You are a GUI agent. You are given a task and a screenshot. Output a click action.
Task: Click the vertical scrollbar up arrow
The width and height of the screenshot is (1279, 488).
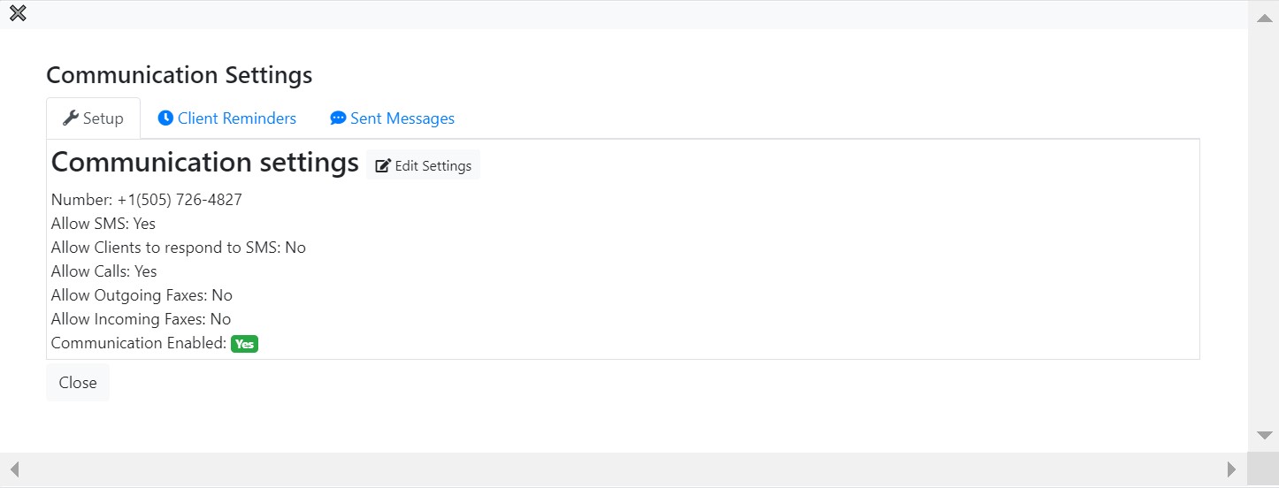(x=1263, y=16)
